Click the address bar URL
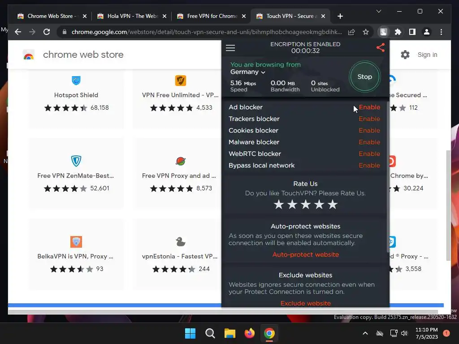 click(207, 32)
